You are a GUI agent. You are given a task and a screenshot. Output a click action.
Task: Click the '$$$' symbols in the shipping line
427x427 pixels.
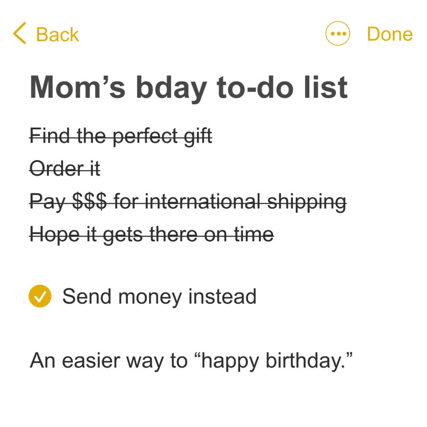pyautogui.click(x=90, y=202)
